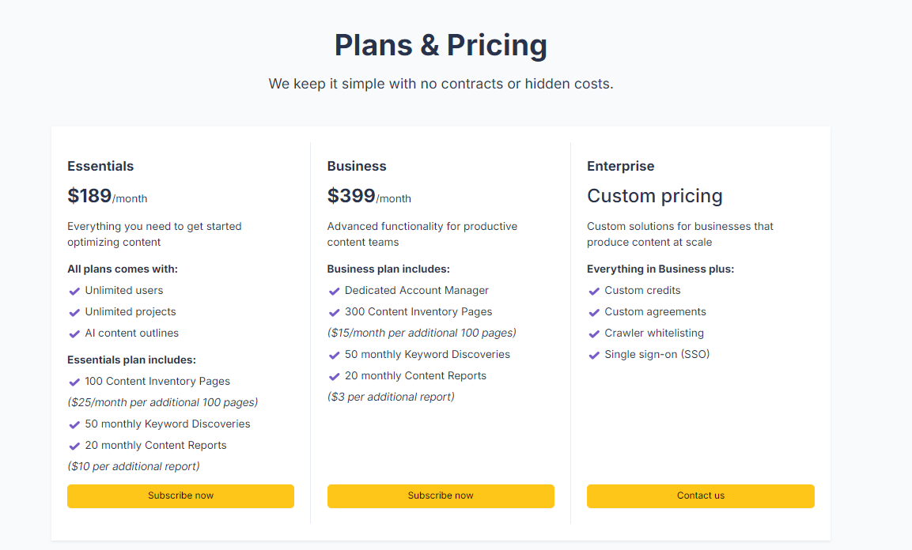Click the checkmark beside Unlimited projects

pyautogui.click(x=74, y=311)
